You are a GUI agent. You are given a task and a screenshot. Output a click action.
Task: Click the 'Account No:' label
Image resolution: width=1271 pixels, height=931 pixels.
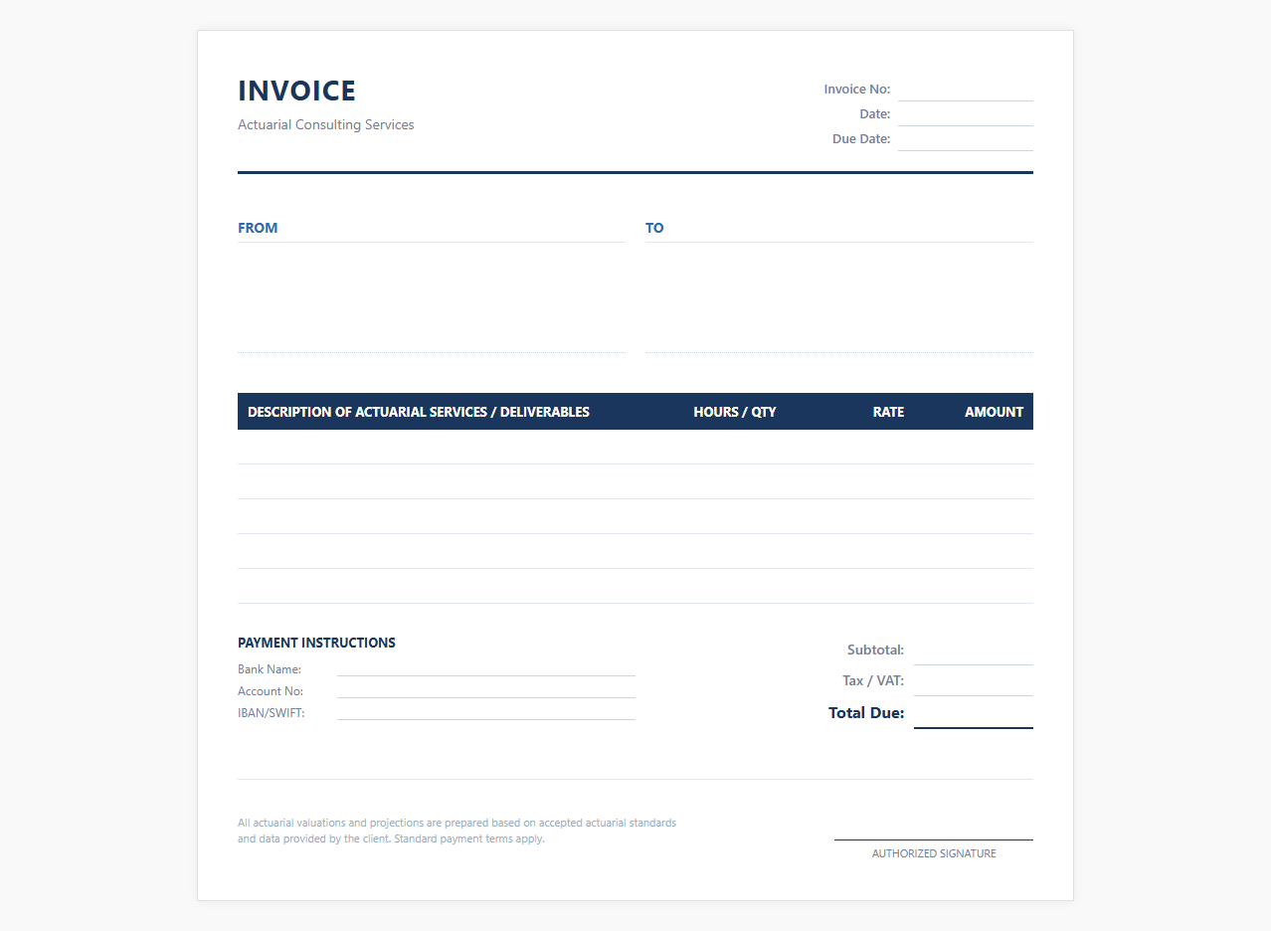click(x=271, y=691)
